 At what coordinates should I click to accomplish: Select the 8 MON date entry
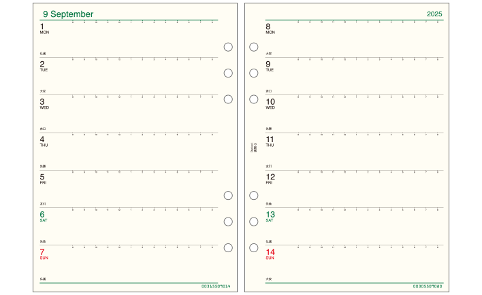(x=270, y=29)
